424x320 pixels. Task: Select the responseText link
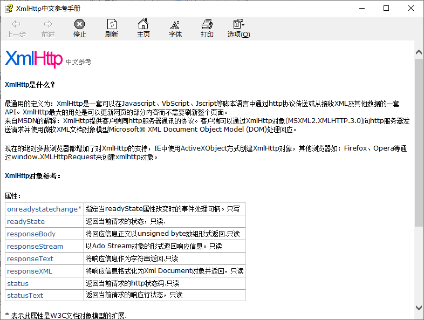30,259
